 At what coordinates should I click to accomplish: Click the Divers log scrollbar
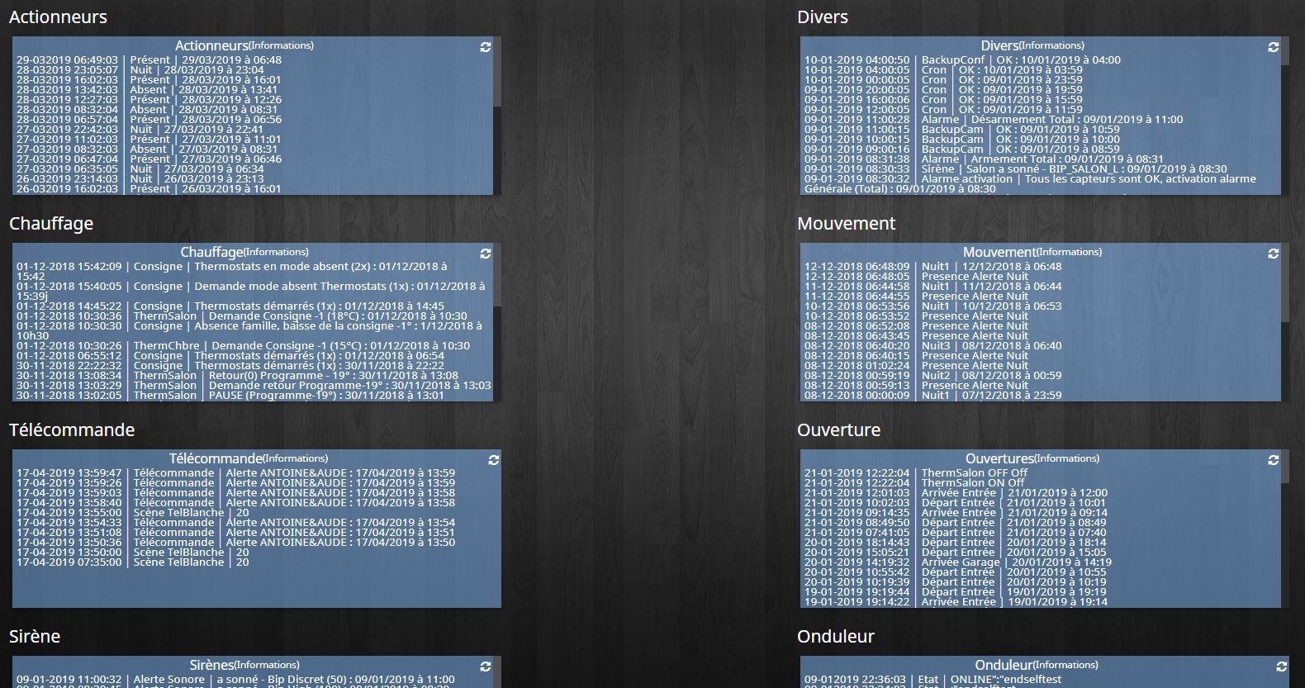(x=1285, y=50)
